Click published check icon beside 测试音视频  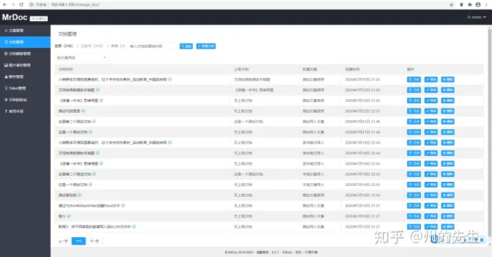click(80, 195)
